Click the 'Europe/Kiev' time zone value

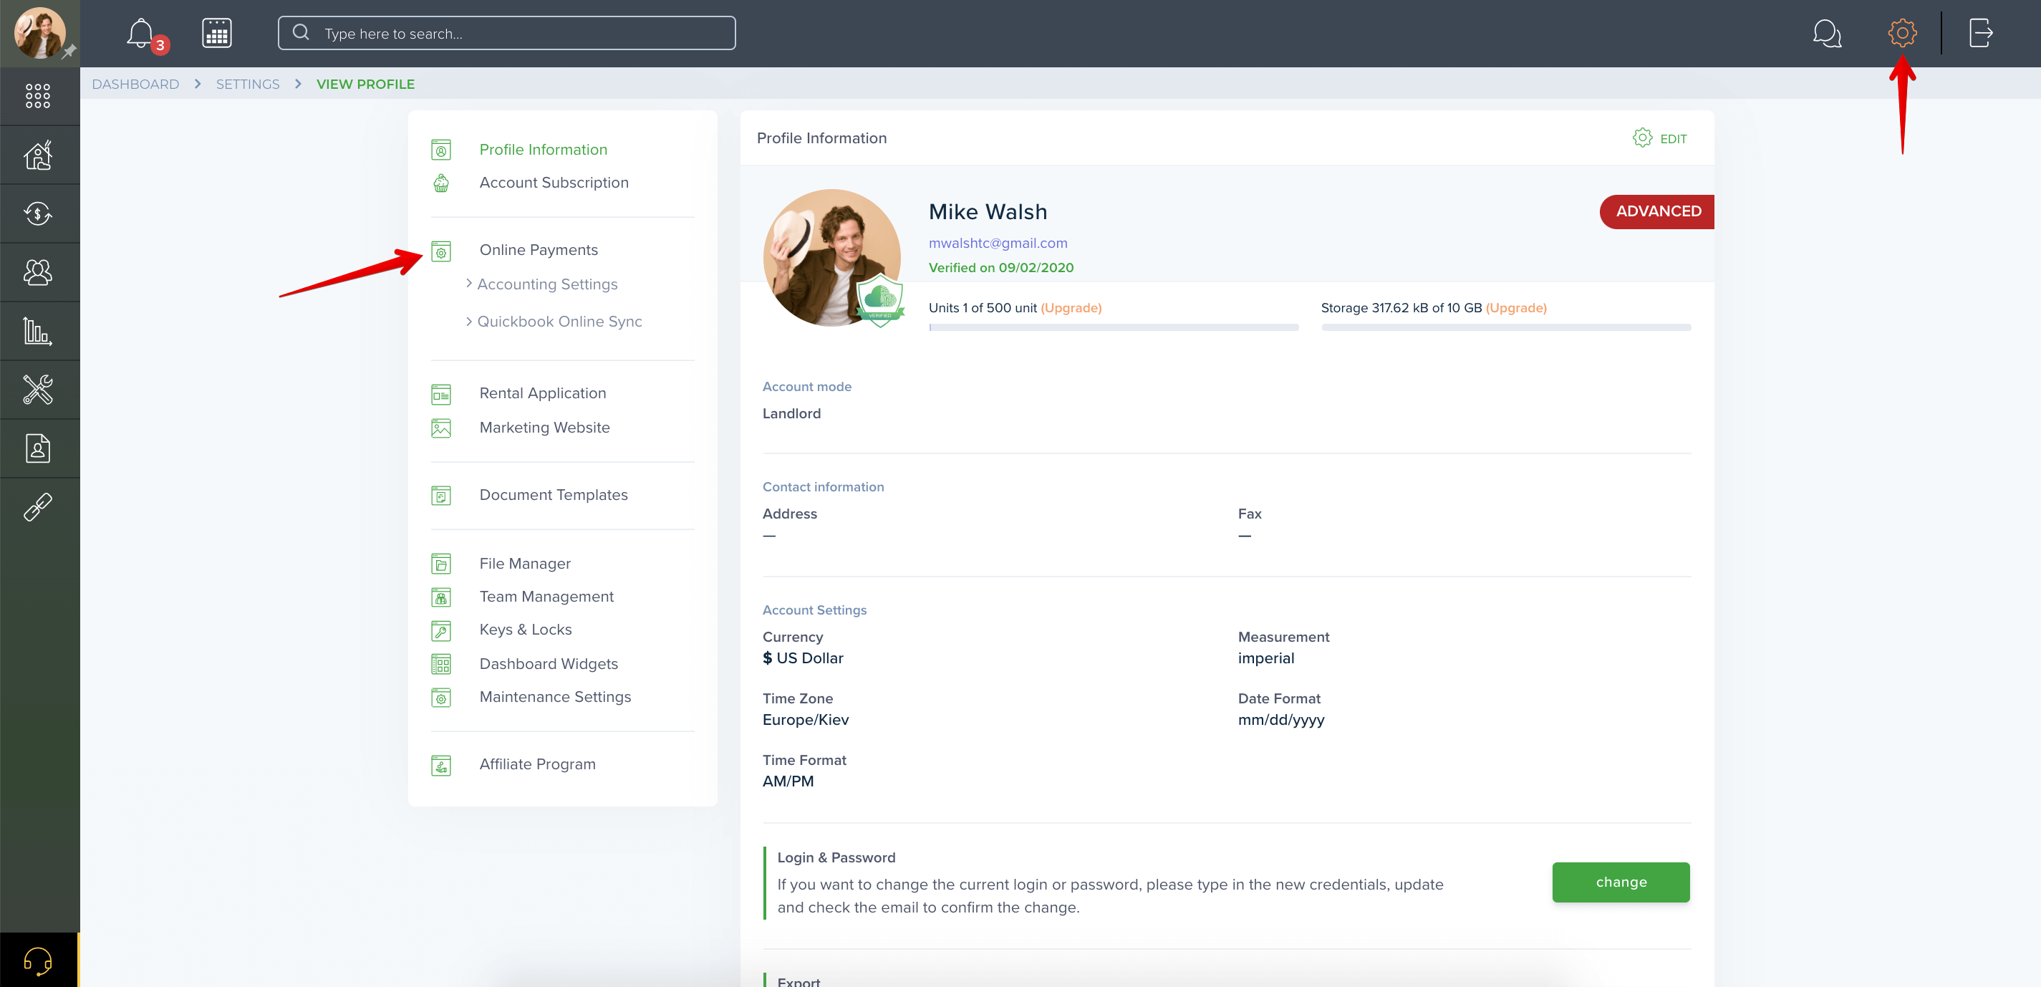click(806, 719)
